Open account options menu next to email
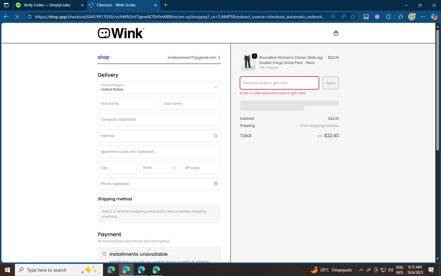This screenshot has height=276, width=441. (219, 58)
